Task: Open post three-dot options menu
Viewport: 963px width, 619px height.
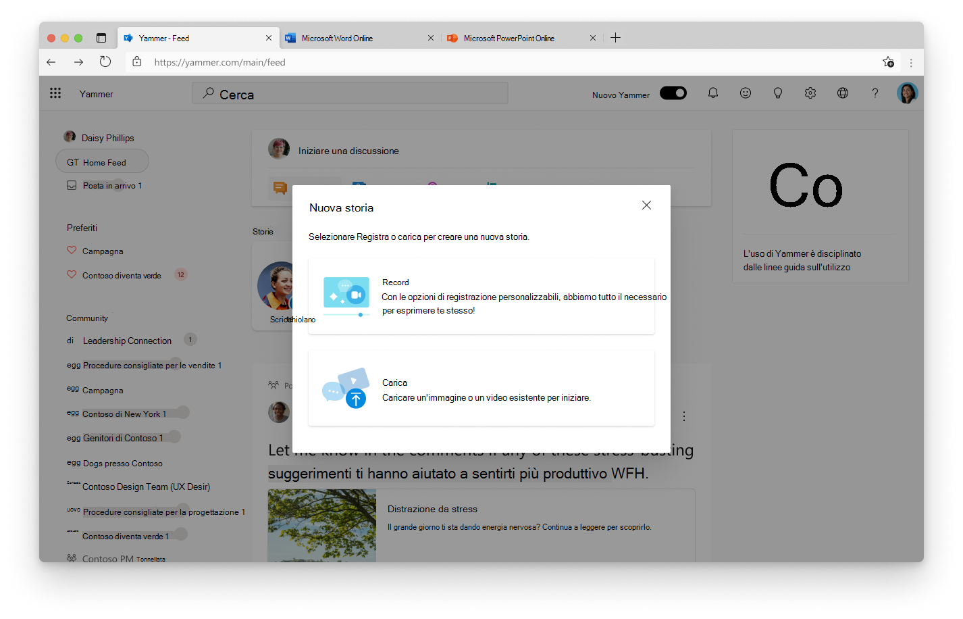Action: click(683, 416)
